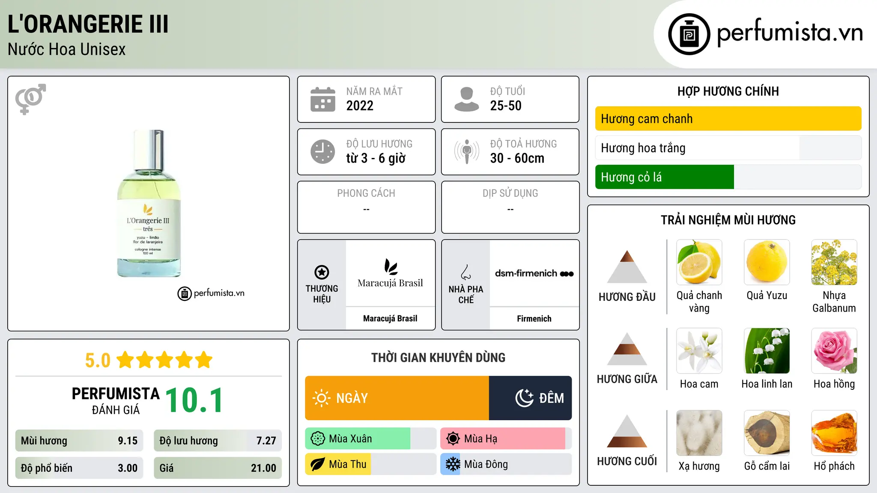The image size is (877, 493).
Task: Click the Hợp hương chính heading
Action: [x=728, y=91]
